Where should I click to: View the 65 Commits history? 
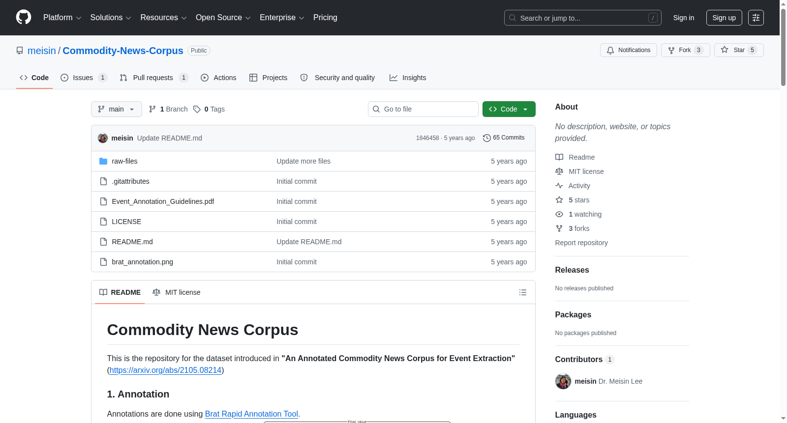pos(504,138)
